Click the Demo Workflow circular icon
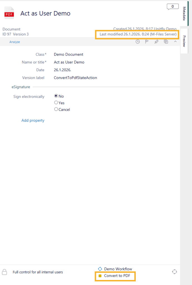 coord(100,269)
